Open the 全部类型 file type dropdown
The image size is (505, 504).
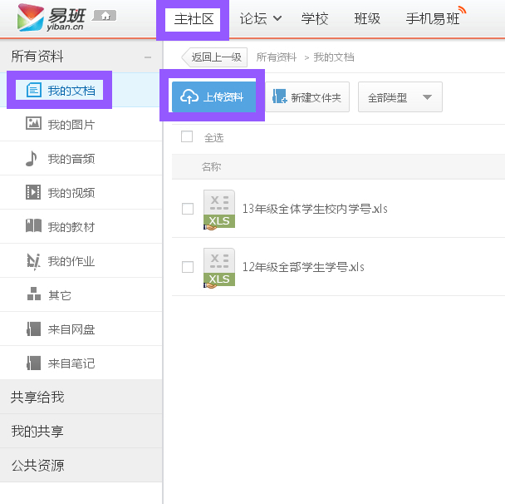click(x=400, y=97)
